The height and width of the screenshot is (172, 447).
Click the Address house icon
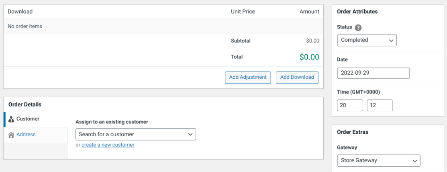[x=11, y=135]
